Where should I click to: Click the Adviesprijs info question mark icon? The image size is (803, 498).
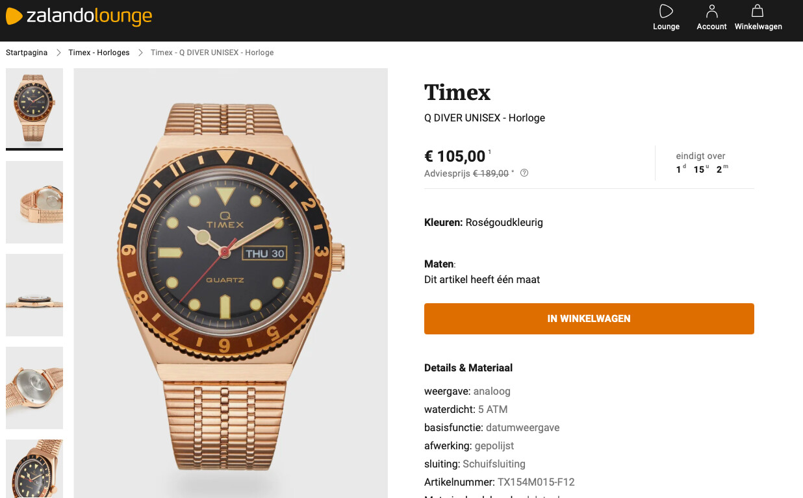pyautogui.click(x=524, y=173)
